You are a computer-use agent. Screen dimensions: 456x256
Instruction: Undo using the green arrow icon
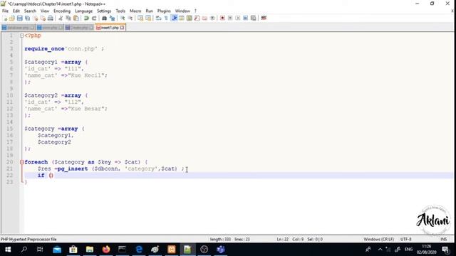[86, 18]
